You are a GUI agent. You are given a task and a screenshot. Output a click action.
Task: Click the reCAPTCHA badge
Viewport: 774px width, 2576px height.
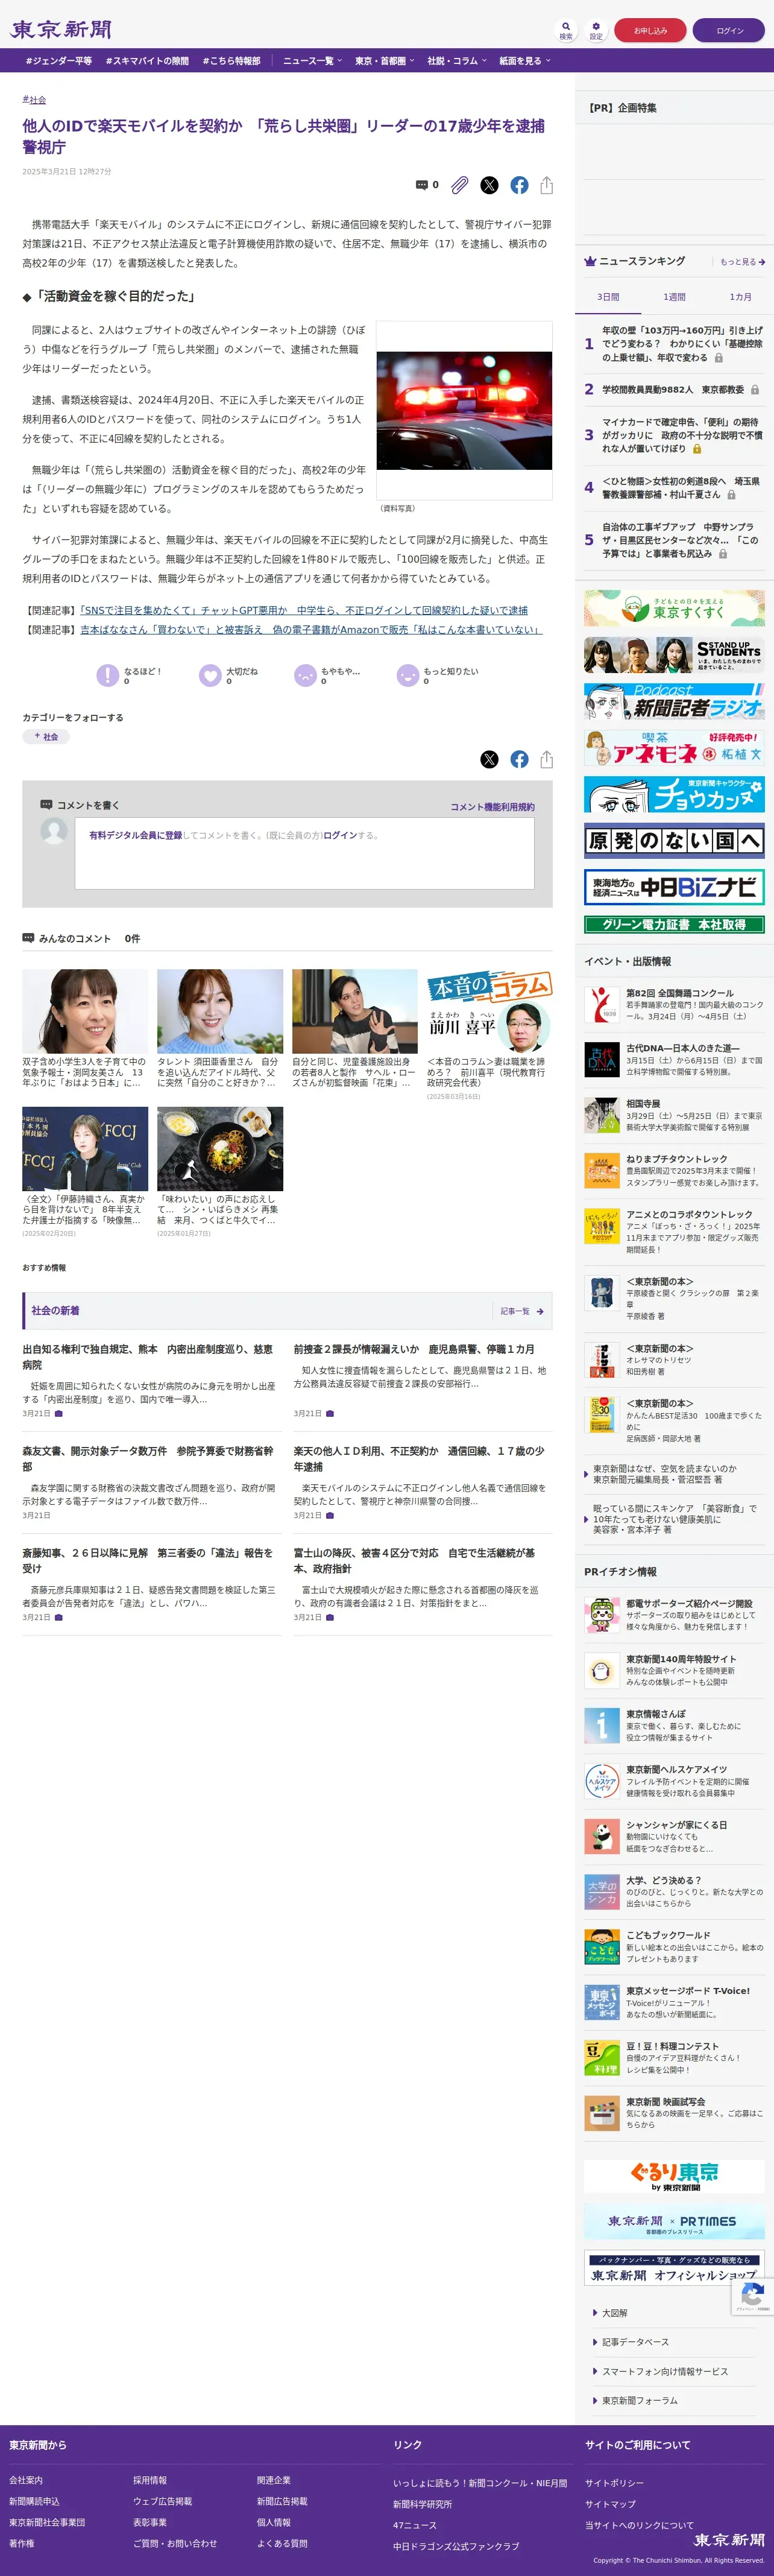click(753, 2297)
